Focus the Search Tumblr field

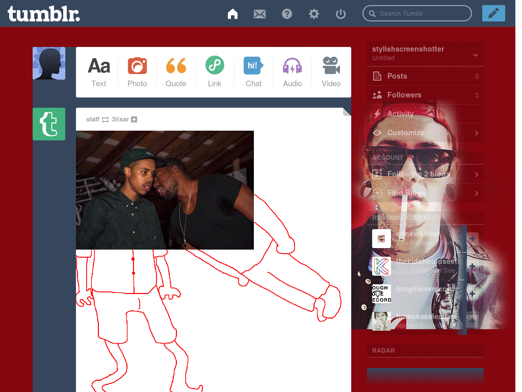click(x=417, y=13)
